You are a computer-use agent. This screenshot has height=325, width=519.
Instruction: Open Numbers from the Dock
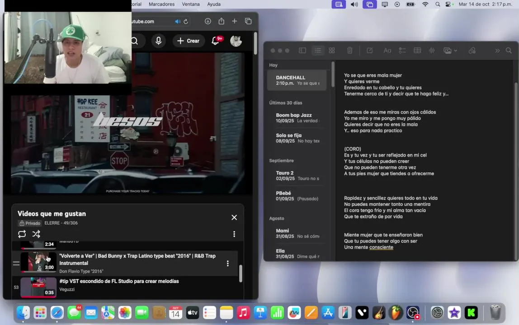[277, 312]
